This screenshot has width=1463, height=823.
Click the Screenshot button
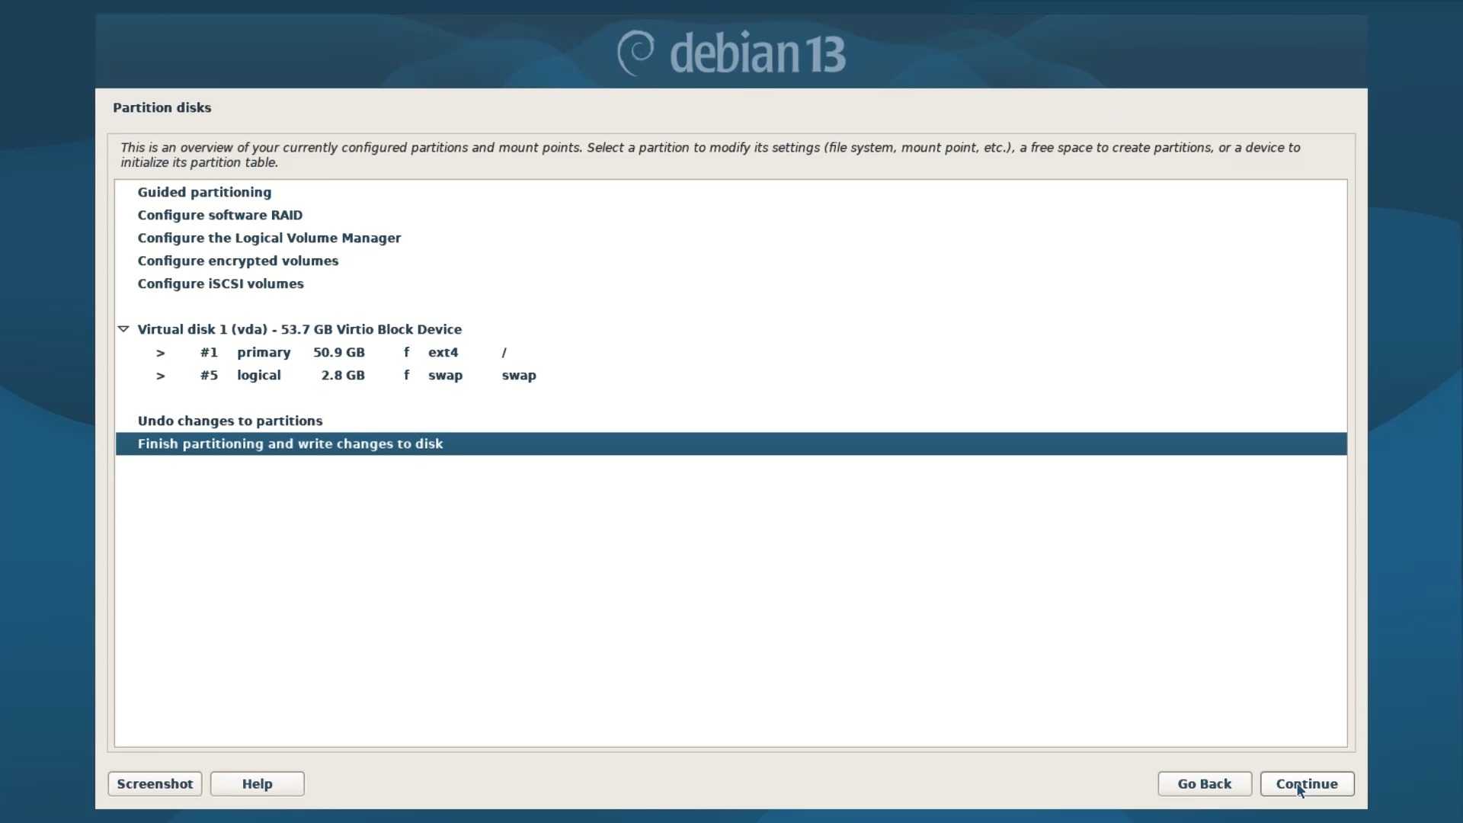point(155,783)
